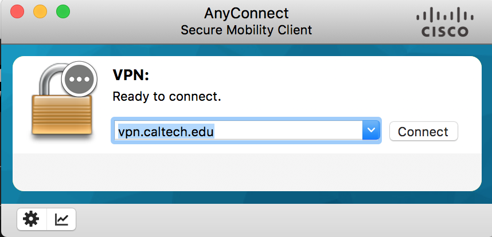
Task: Click the vpn.caltech.edu server address field
Action: pos(237,131)
